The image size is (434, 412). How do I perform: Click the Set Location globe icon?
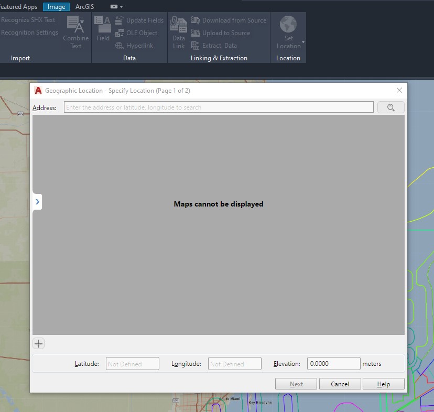pos(288,25)
